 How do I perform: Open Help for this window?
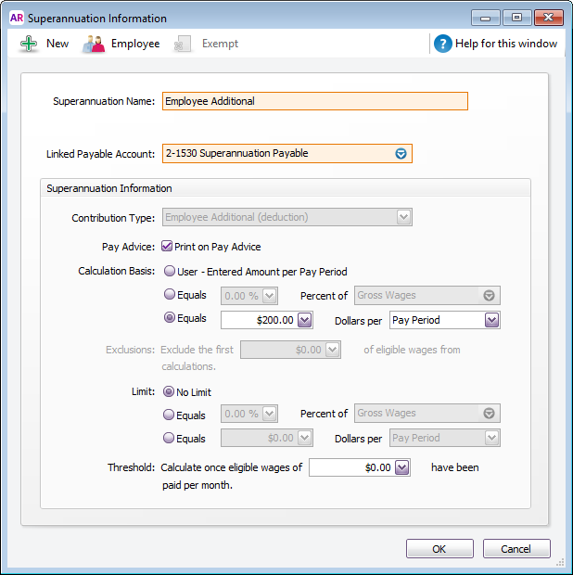(507, 44)
